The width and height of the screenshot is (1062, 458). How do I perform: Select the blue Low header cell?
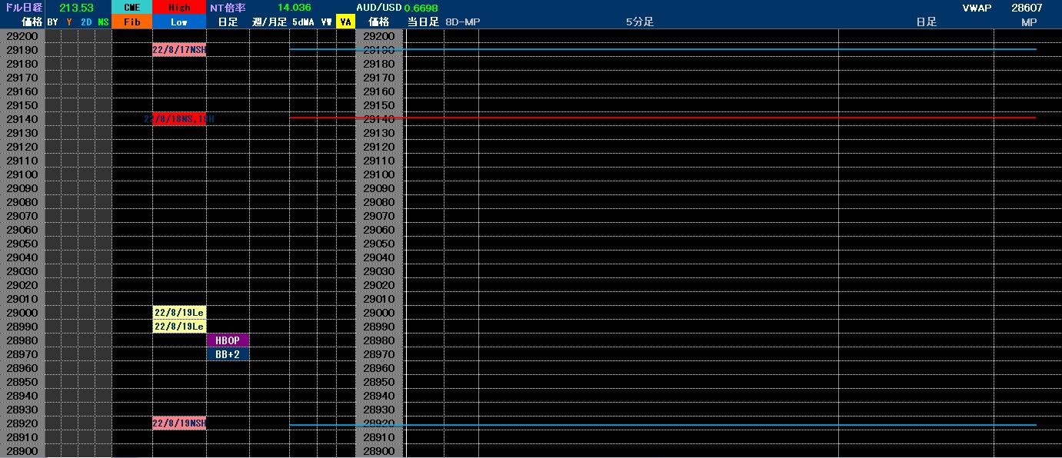[179, 22]
